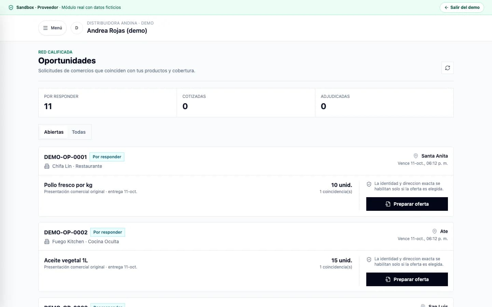Click Por responder badge on DEMO-OP-0002
This screenshot has height=307, width=492.
[x=108, y=232]
